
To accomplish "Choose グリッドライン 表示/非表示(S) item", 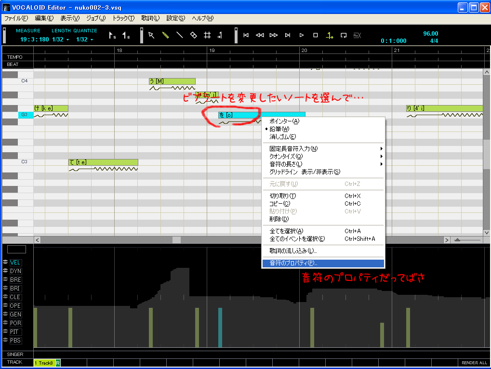I will [323, 172].
